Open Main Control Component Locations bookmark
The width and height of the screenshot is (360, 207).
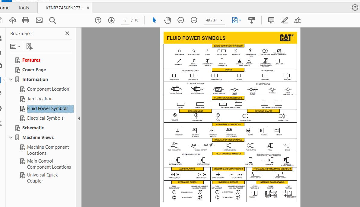coord(49,164)
